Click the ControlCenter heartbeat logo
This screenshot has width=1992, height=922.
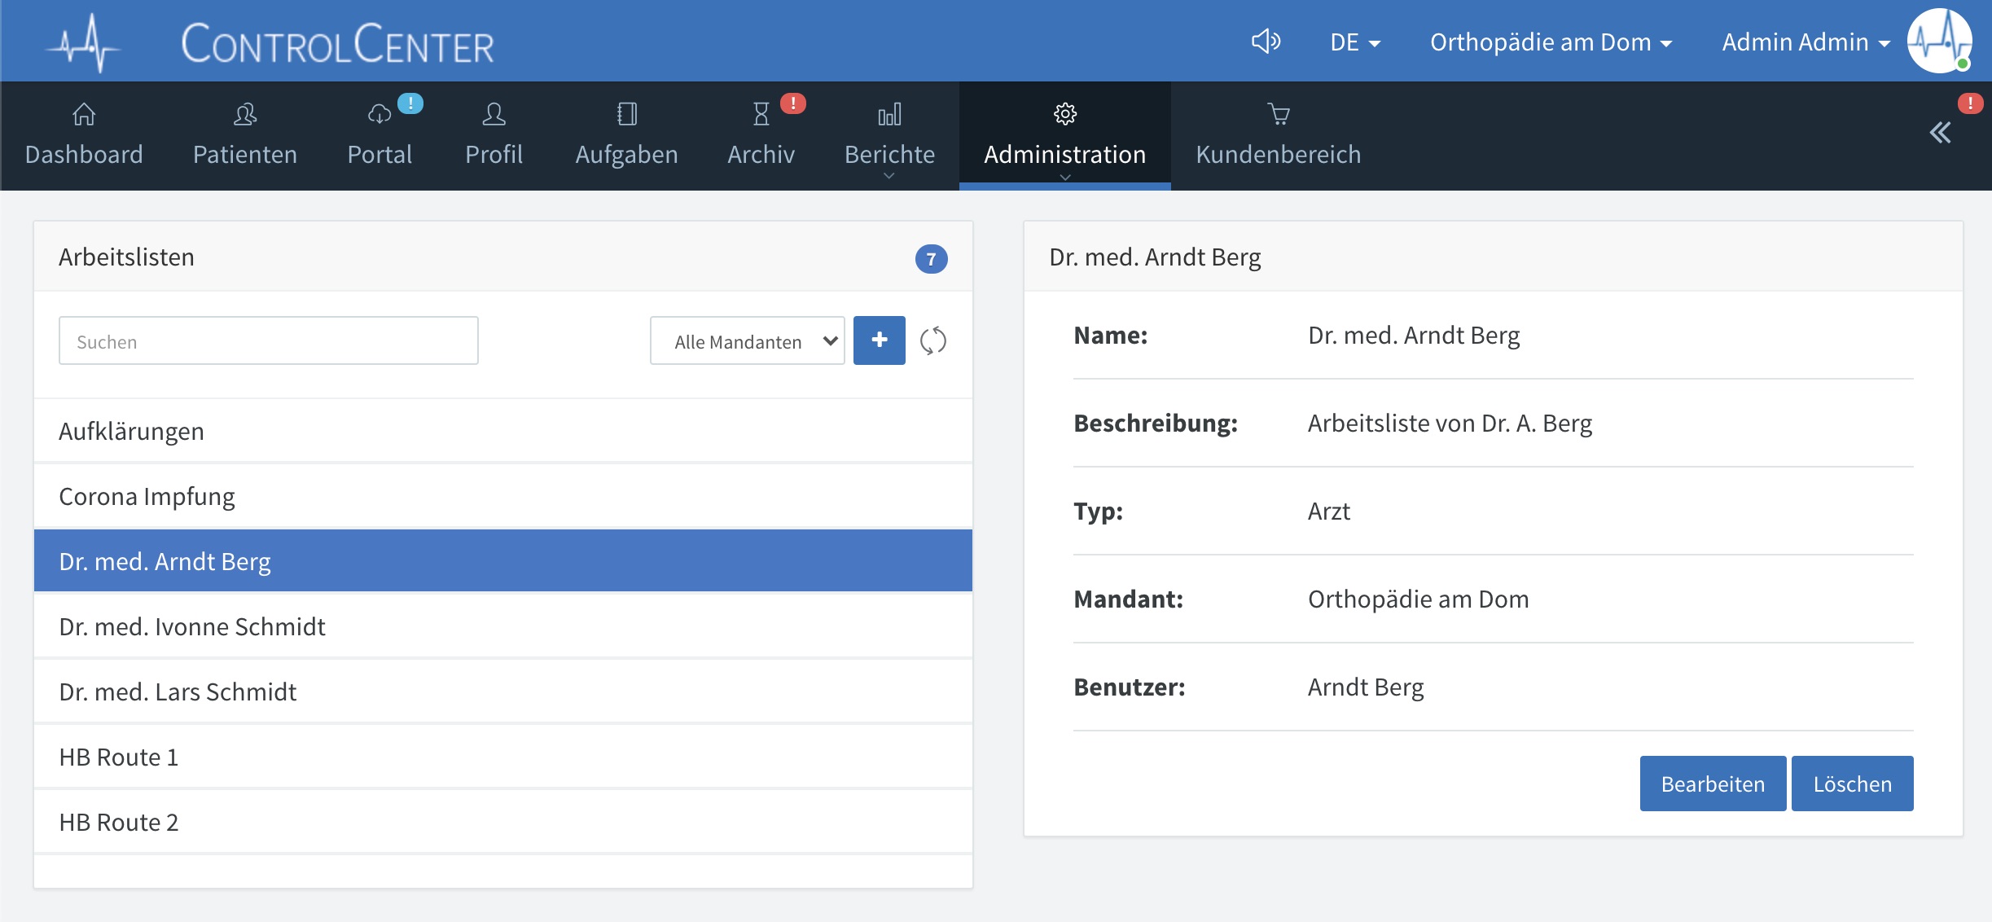85,43
